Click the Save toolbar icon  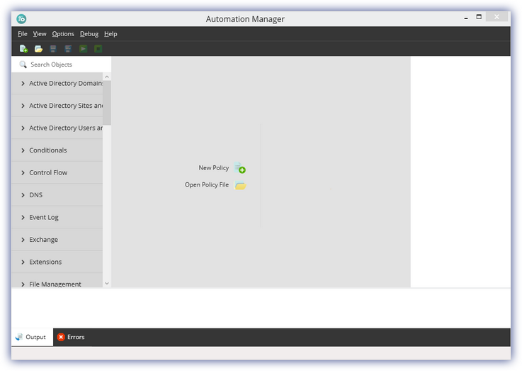click(53, 49)
